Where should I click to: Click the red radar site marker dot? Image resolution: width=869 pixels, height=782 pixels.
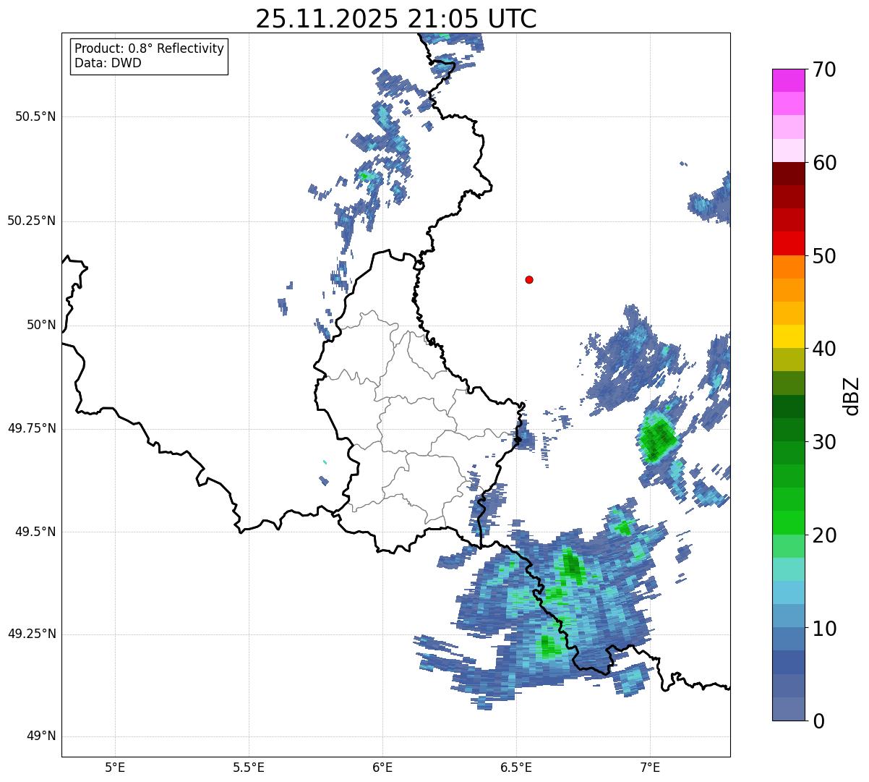point(529,279)
